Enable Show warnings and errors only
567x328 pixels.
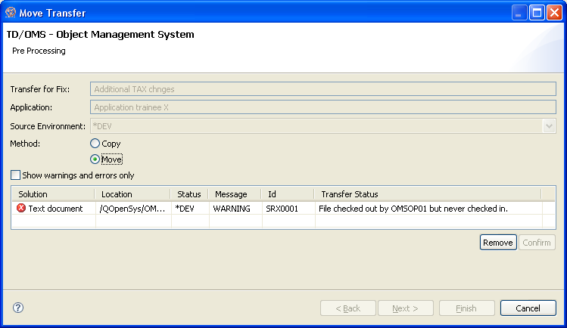click(16, 175)
